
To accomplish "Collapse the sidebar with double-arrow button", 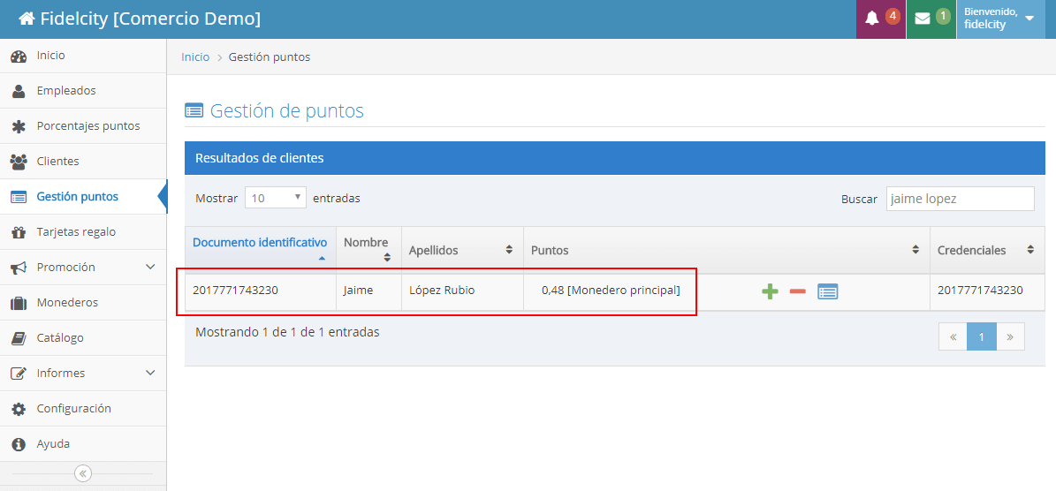I will pyautogui.click(x=83, y=473).
